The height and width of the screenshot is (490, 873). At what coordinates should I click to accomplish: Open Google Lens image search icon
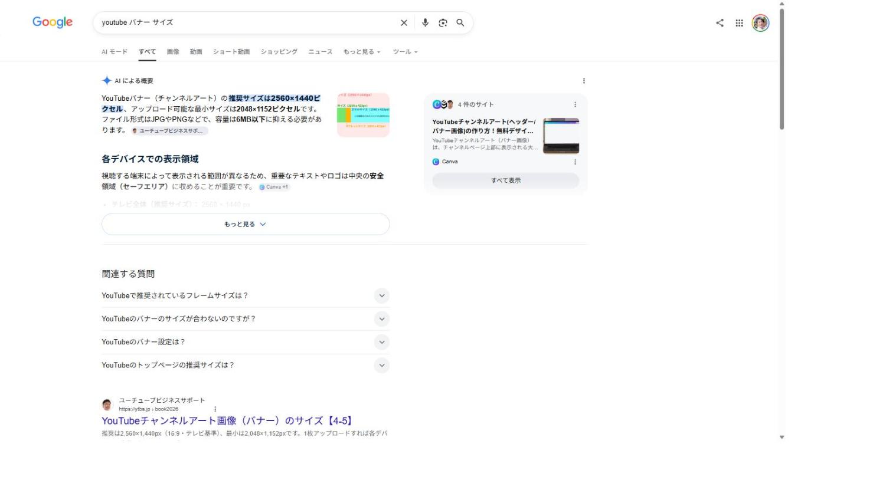443,23
